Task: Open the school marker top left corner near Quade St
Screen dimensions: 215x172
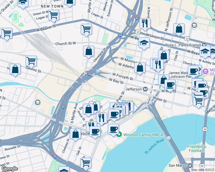Action: coord(23,3)
